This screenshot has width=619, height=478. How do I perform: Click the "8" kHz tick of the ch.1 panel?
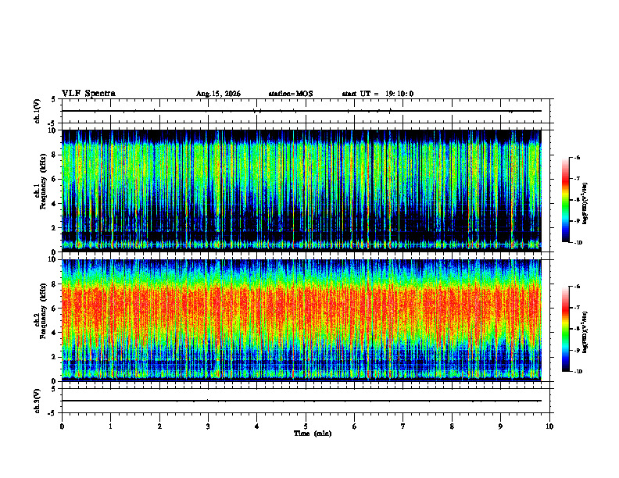pyautogui.click(x=54, y=155)
